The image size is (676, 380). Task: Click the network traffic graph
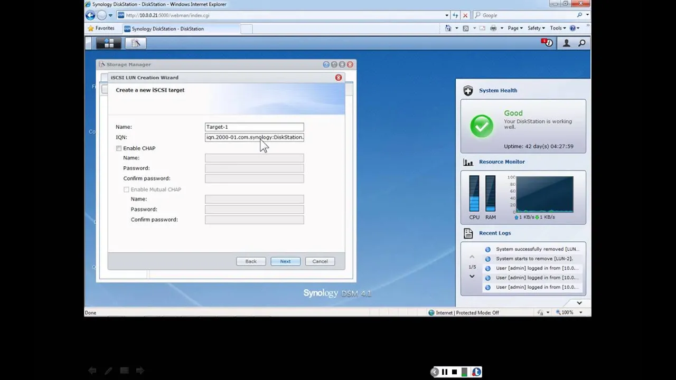[x=544, y=194]
